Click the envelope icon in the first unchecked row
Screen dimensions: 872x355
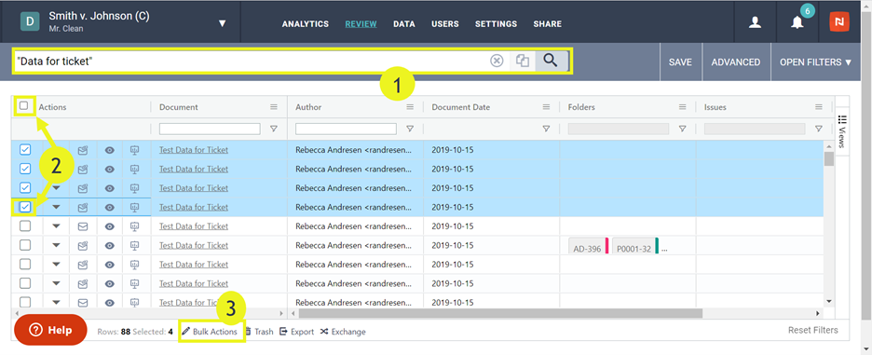83,226
